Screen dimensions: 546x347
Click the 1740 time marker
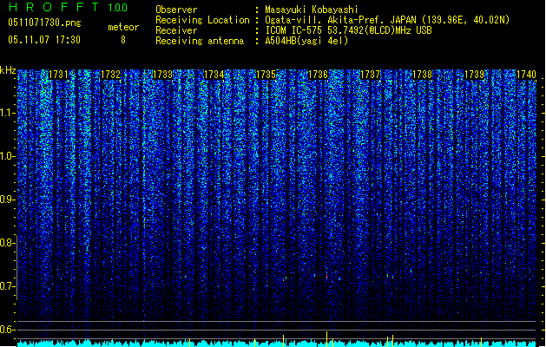(x=526, y=75)
